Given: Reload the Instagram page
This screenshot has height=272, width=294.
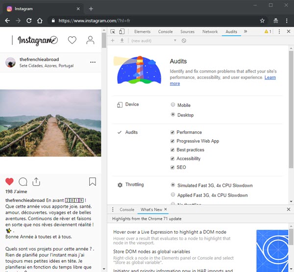Looking at the screenshot, I should (x=29, y=21).
